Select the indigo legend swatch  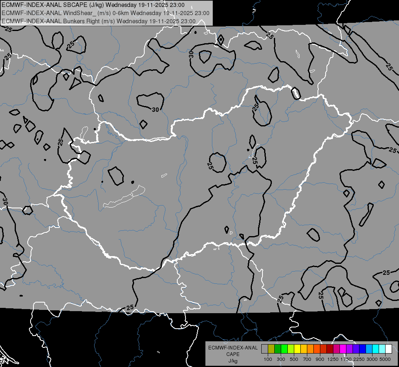point(356,349)
